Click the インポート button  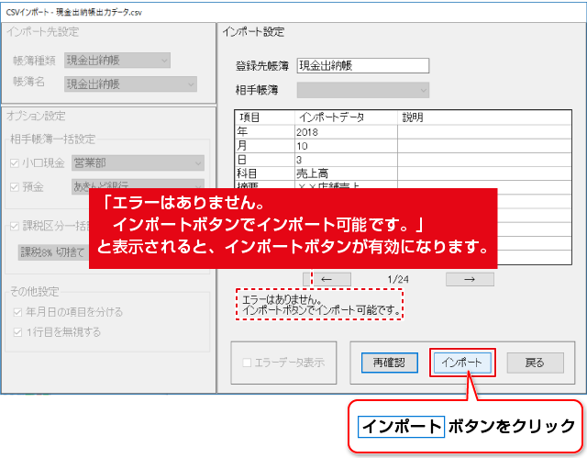[461, 362]
